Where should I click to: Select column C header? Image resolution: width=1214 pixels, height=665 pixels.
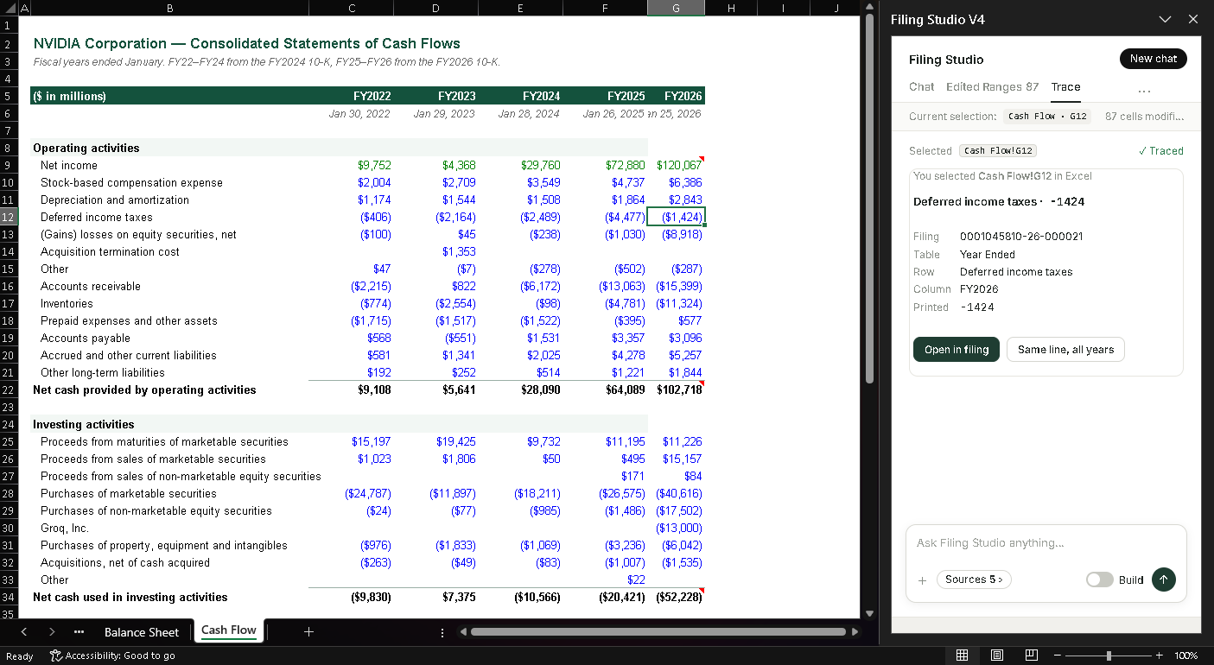pyautogui.click(x=351, y=8)
